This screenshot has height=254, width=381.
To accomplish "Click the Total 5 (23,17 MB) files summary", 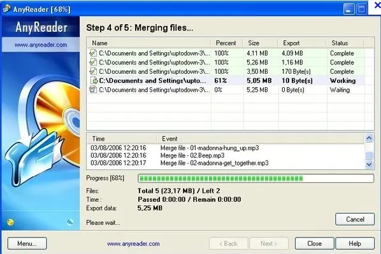I will point(179,191).
